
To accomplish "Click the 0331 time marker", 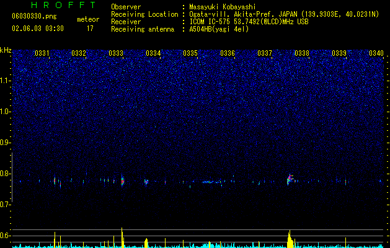I will (42, 53).
